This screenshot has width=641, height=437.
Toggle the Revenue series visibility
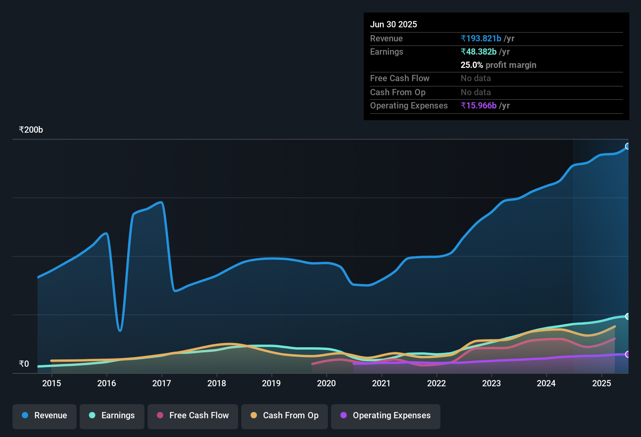[x=44, y=416]
